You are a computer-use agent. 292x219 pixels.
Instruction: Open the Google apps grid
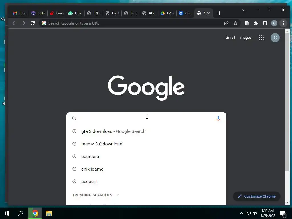(261, 38)
